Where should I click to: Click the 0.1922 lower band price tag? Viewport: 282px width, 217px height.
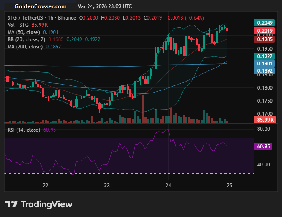tap(265, 56)
